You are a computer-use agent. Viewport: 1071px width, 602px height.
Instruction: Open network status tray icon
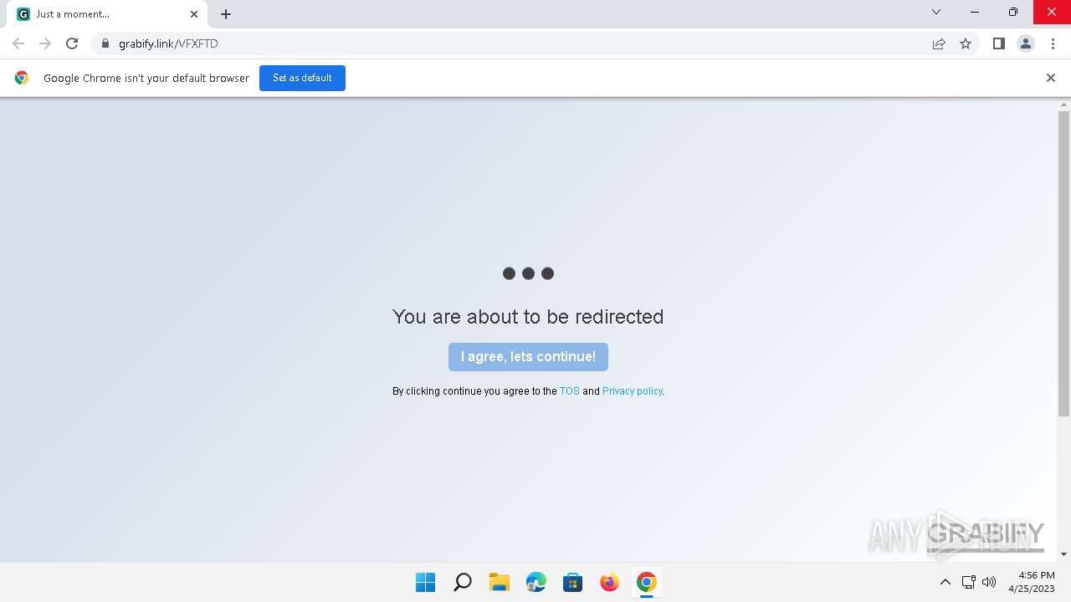pyautogui.click(x=968, y=582)
